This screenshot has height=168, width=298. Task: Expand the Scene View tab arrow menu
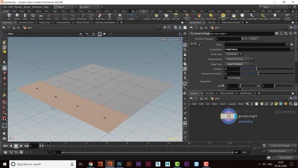(15, 23)
